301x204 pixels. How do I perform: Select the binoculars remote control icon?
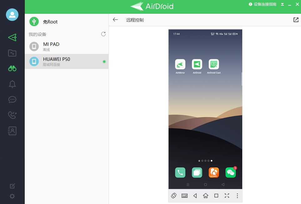pyautogui.click(x=12, y=68)
